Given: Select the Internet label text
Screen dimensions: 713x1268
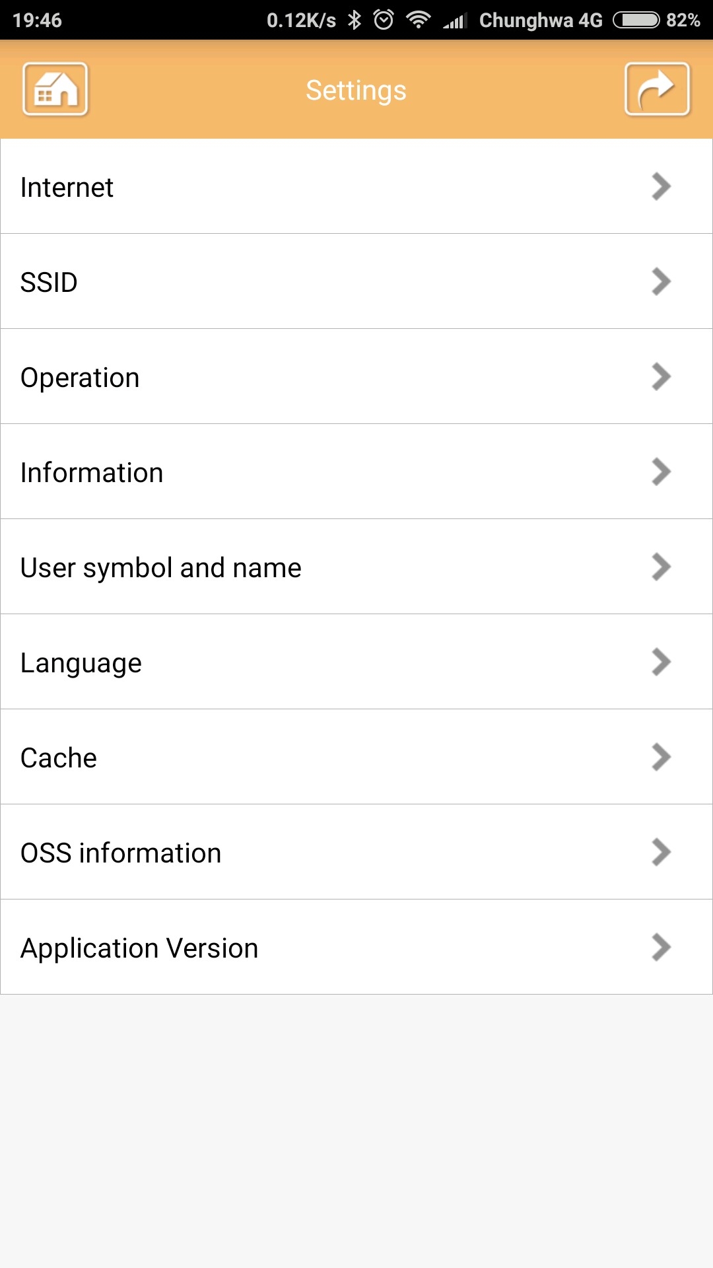Looking at the screenshot, I should point(67,188).
